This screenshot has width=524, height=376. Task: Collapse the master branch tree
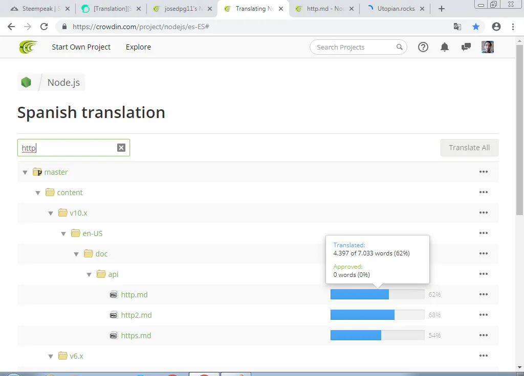point(25,173)
